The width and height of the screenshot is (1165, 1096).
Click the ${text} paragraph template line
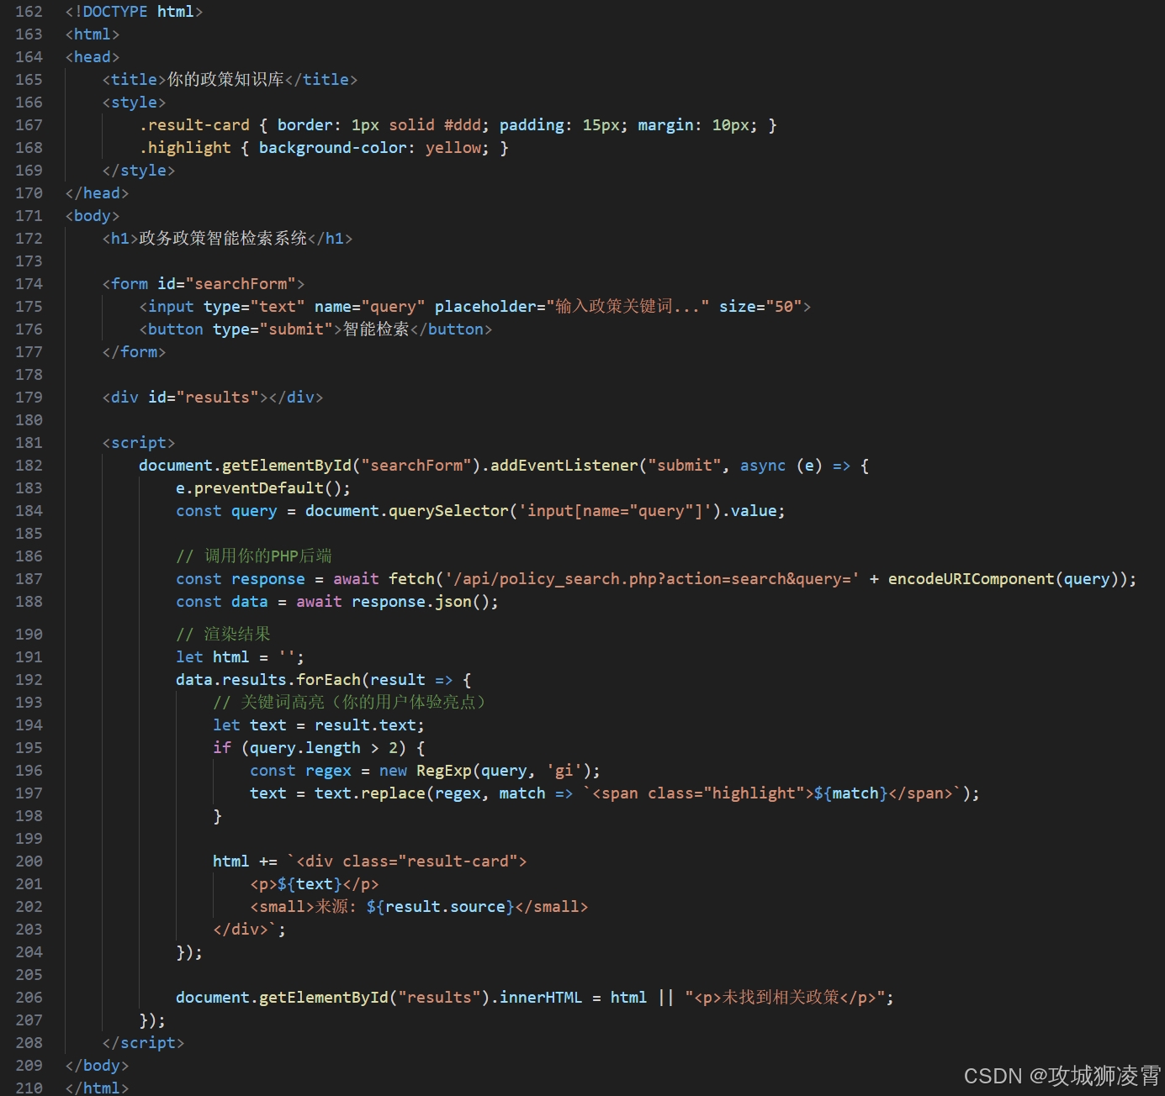(x=315, y=884)
